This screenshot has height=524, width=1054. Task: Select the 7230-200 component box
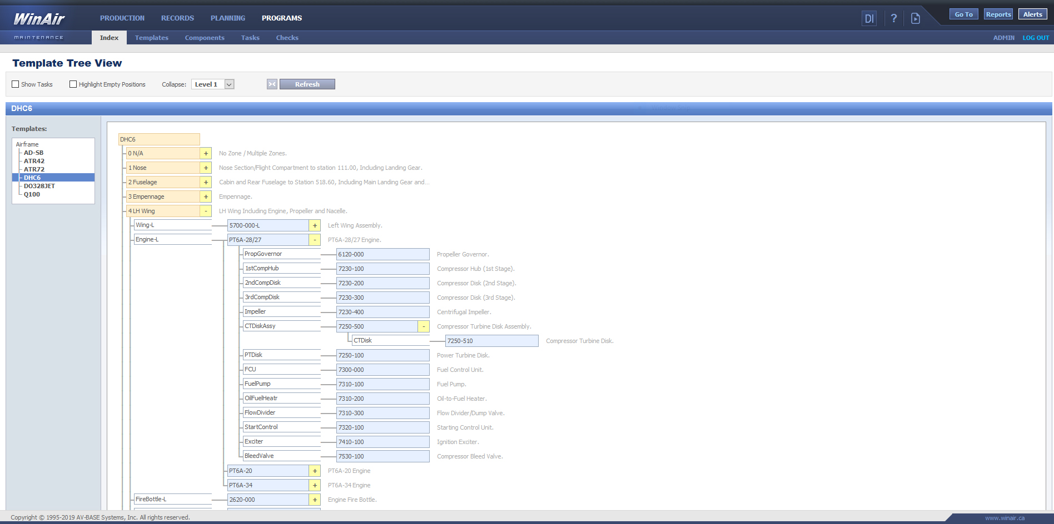coord(383,283)
